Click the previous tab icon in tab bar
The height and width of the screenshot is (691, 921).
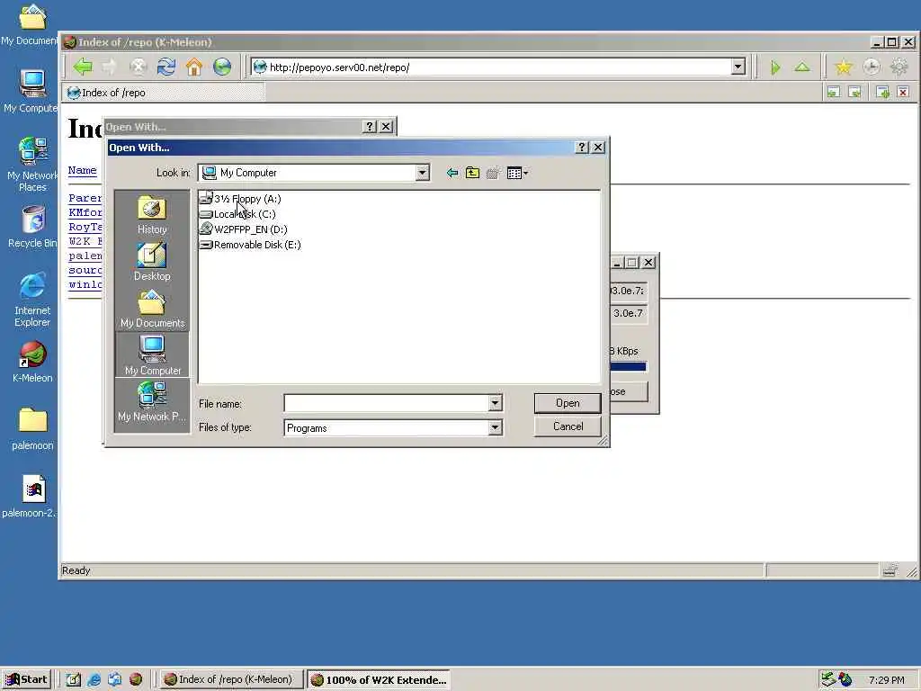[x=834, y=93]
